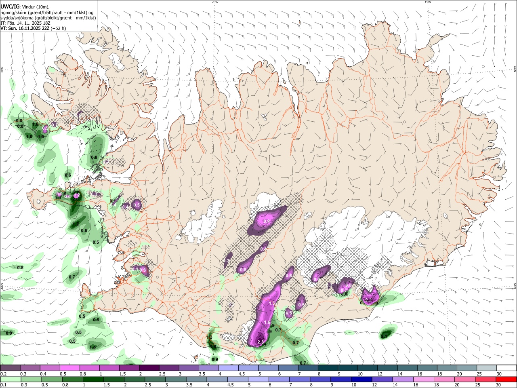Screen dimensions: 517x388
Task: Click the palest green 0.1–0.3 swatch in lower legend row
Action: pyautogui.click(x=10, y=379)
